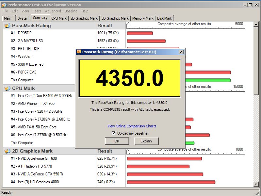Open View Online Comparison Charts link

point(132,126)
